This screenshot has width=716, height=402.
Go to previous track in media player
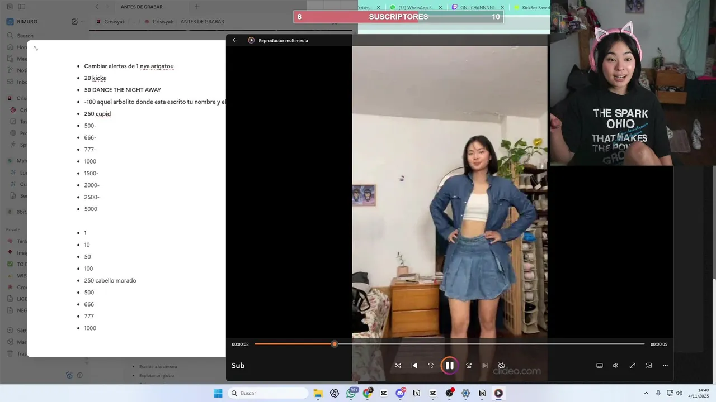point(414,366)
